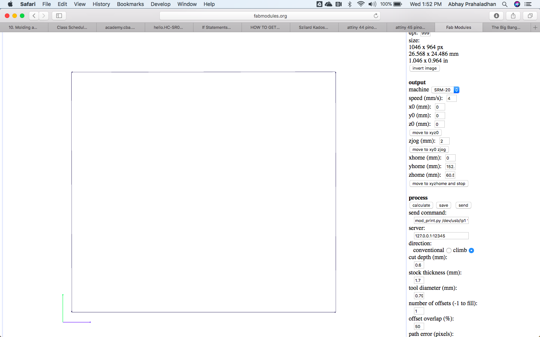
Task: Open the Safari downloads icon
Action: 496,16
